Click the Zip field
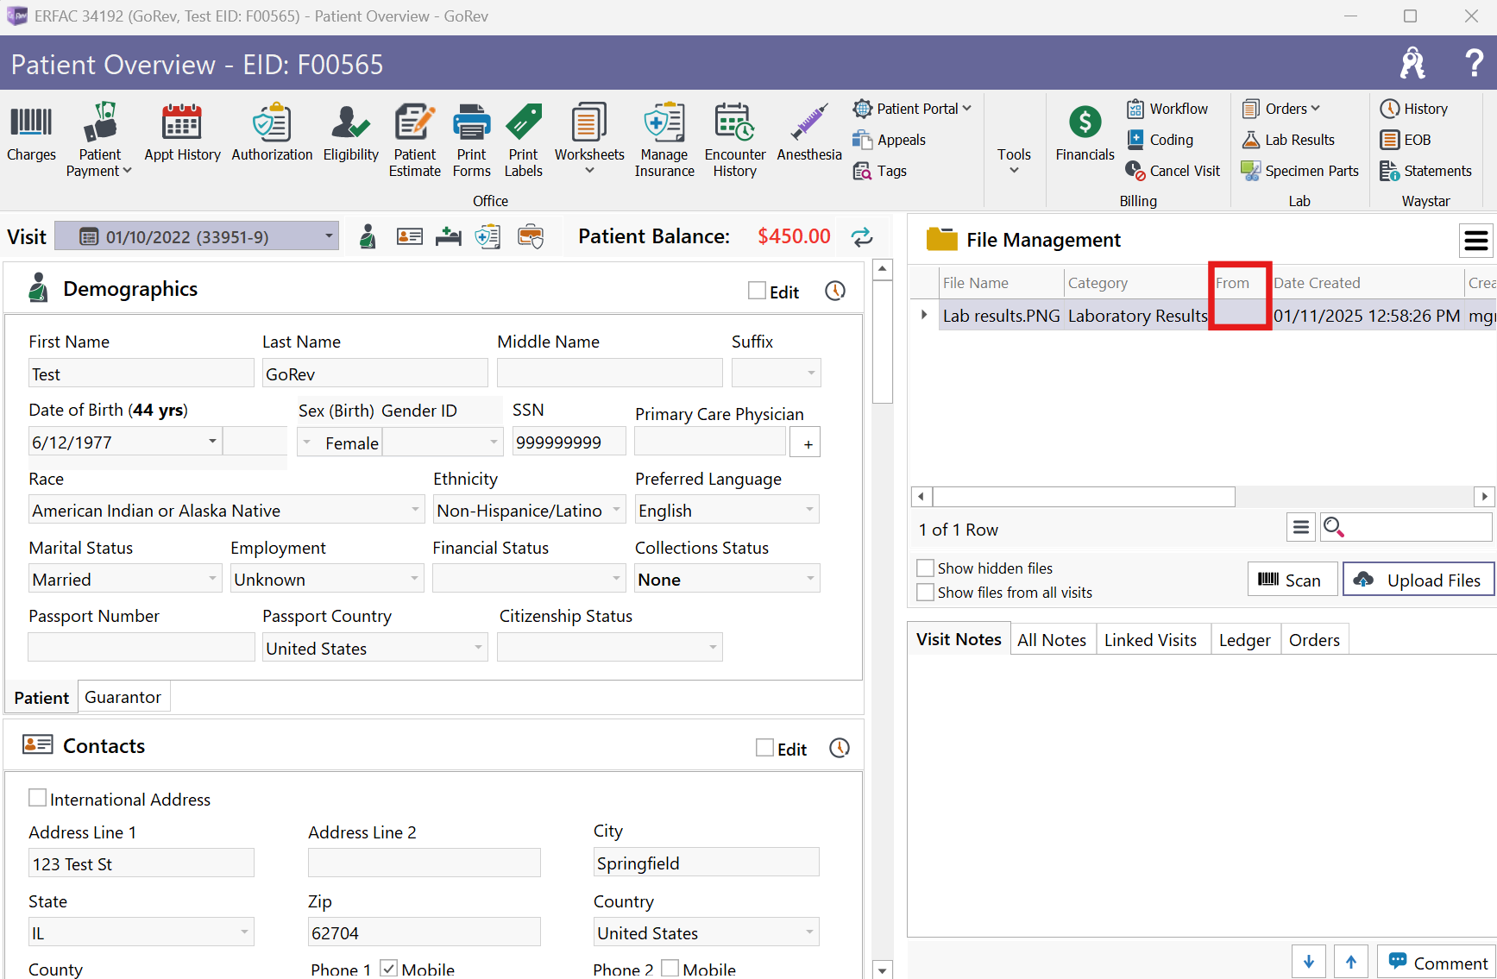Viewport: 1497px width, 979px height. point(425,932)
